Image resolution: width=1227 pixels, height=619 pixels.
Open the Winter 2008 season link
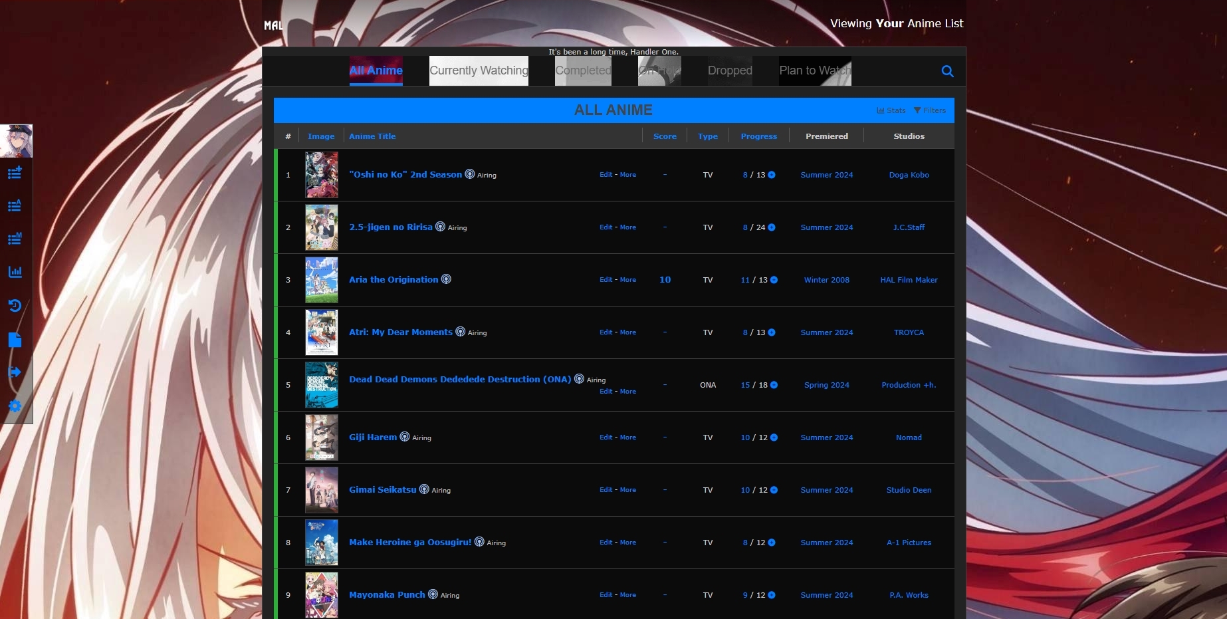[x=826, y=280]
